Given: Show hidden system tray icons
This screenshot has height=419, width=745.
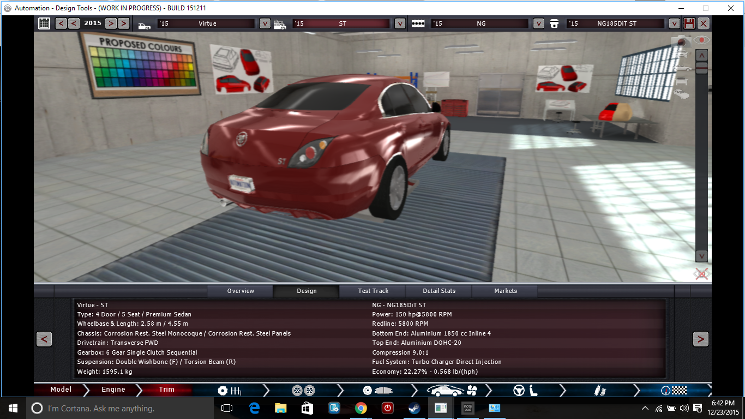Looking at the screenshot, I should coord(645,408).
